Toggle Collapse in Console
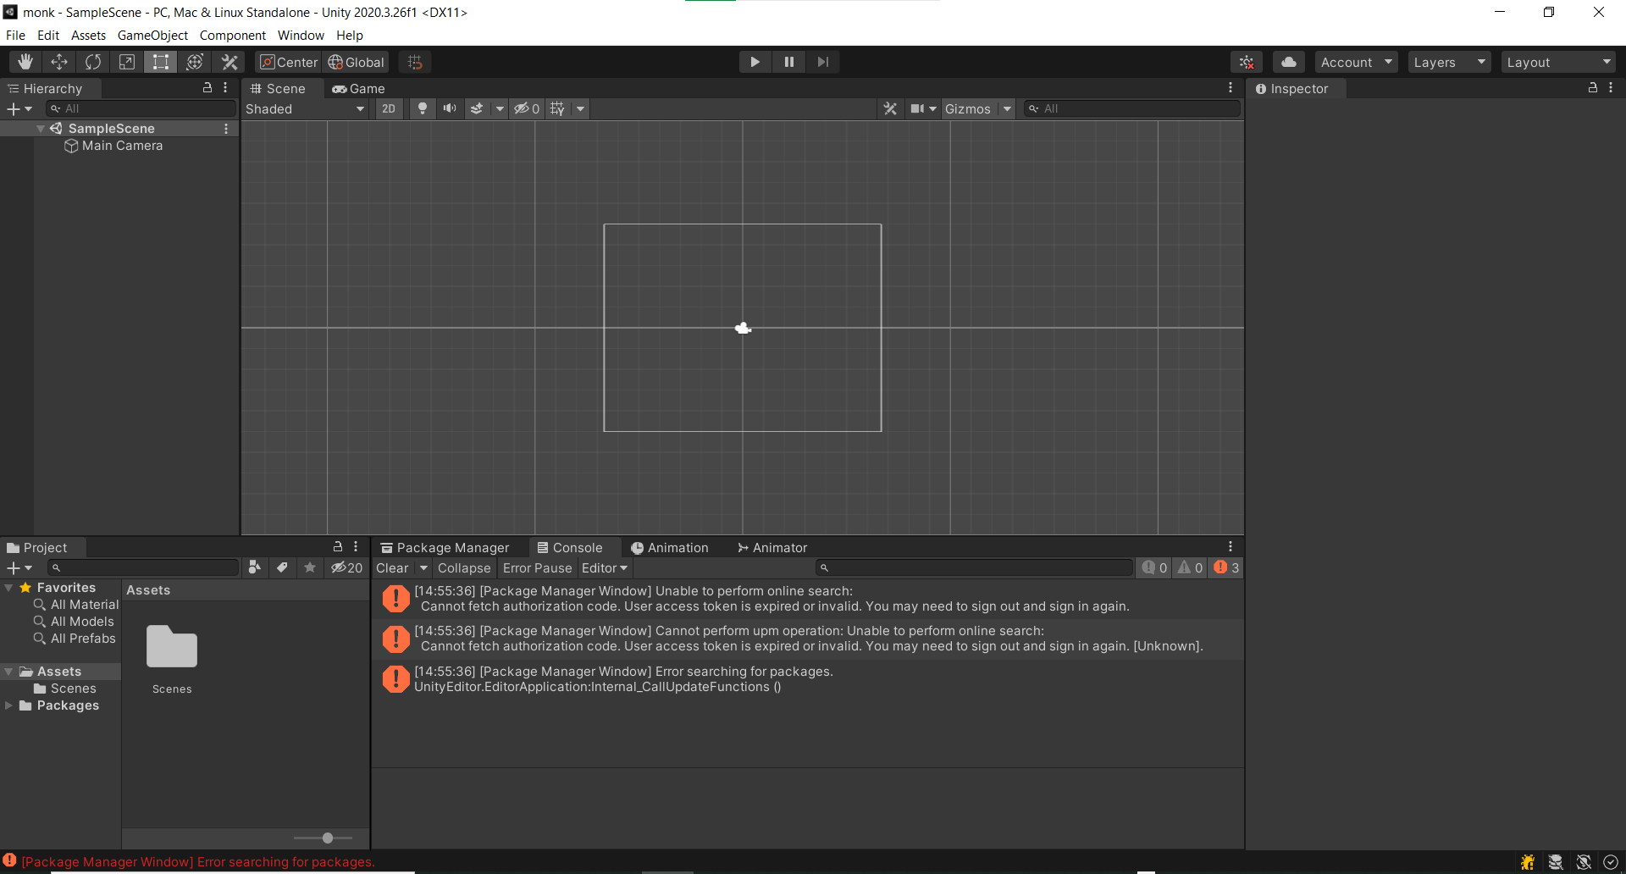 464,568
